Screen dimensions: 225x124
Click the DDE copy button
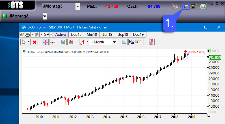136,42
